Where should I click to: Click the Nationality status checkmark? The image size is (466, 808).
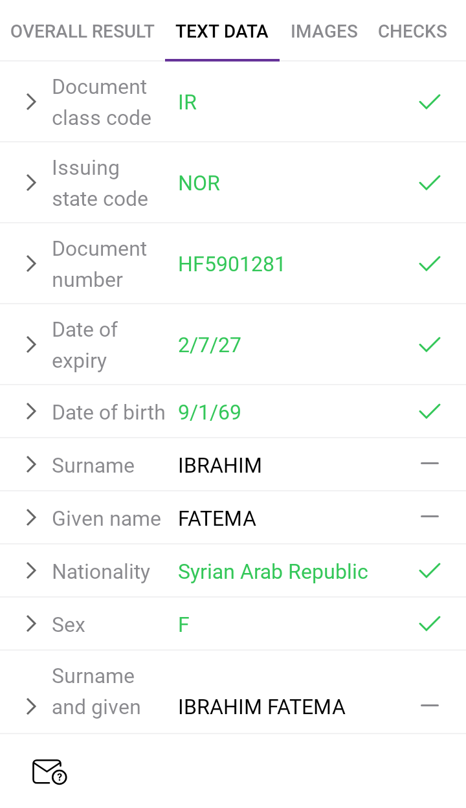click(430, 570)
